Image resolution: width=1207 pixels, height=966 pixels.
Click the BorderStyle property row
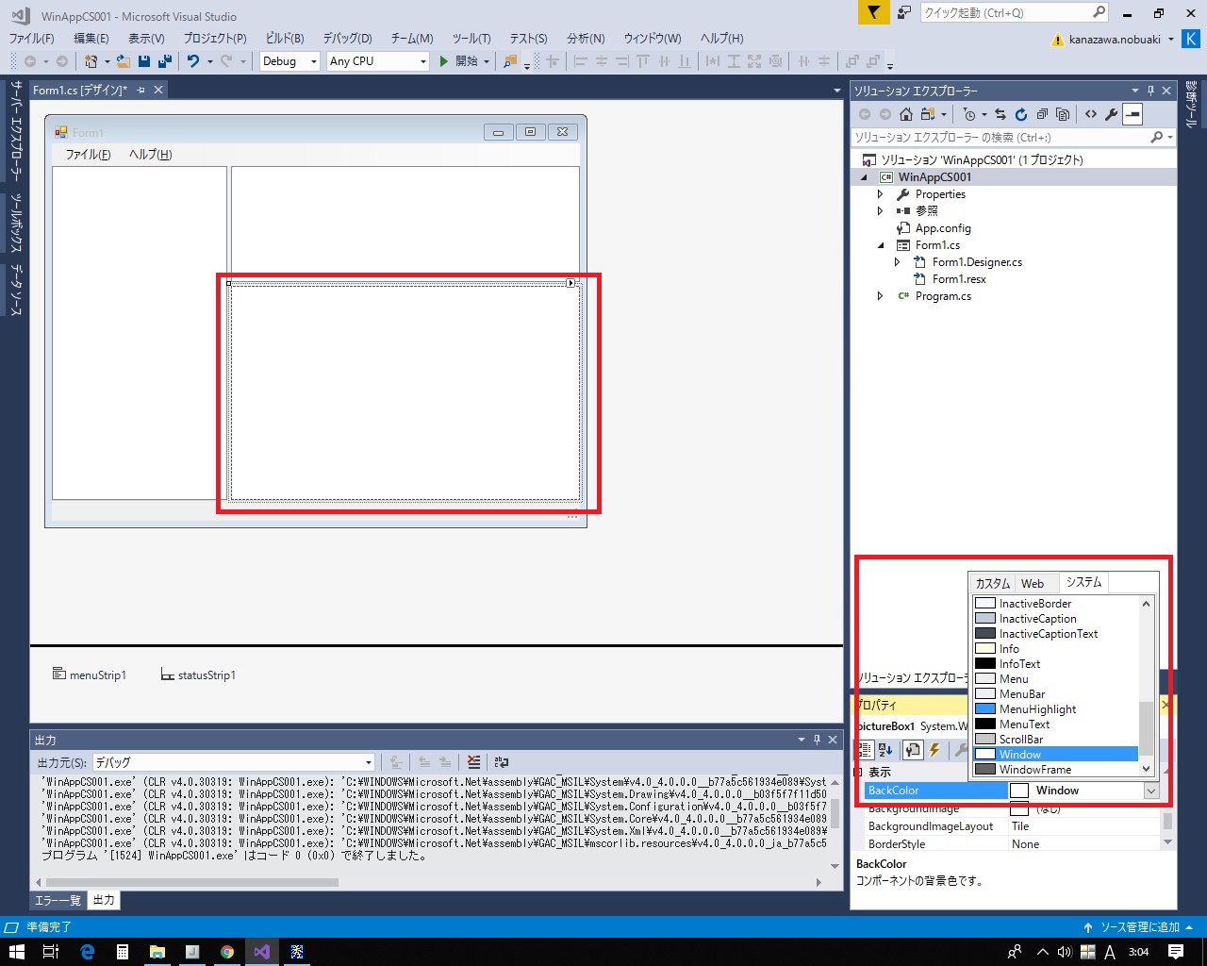1013,844
